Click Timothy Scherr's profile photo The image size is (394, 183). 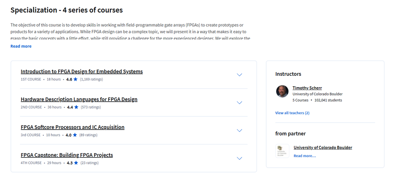282,91
